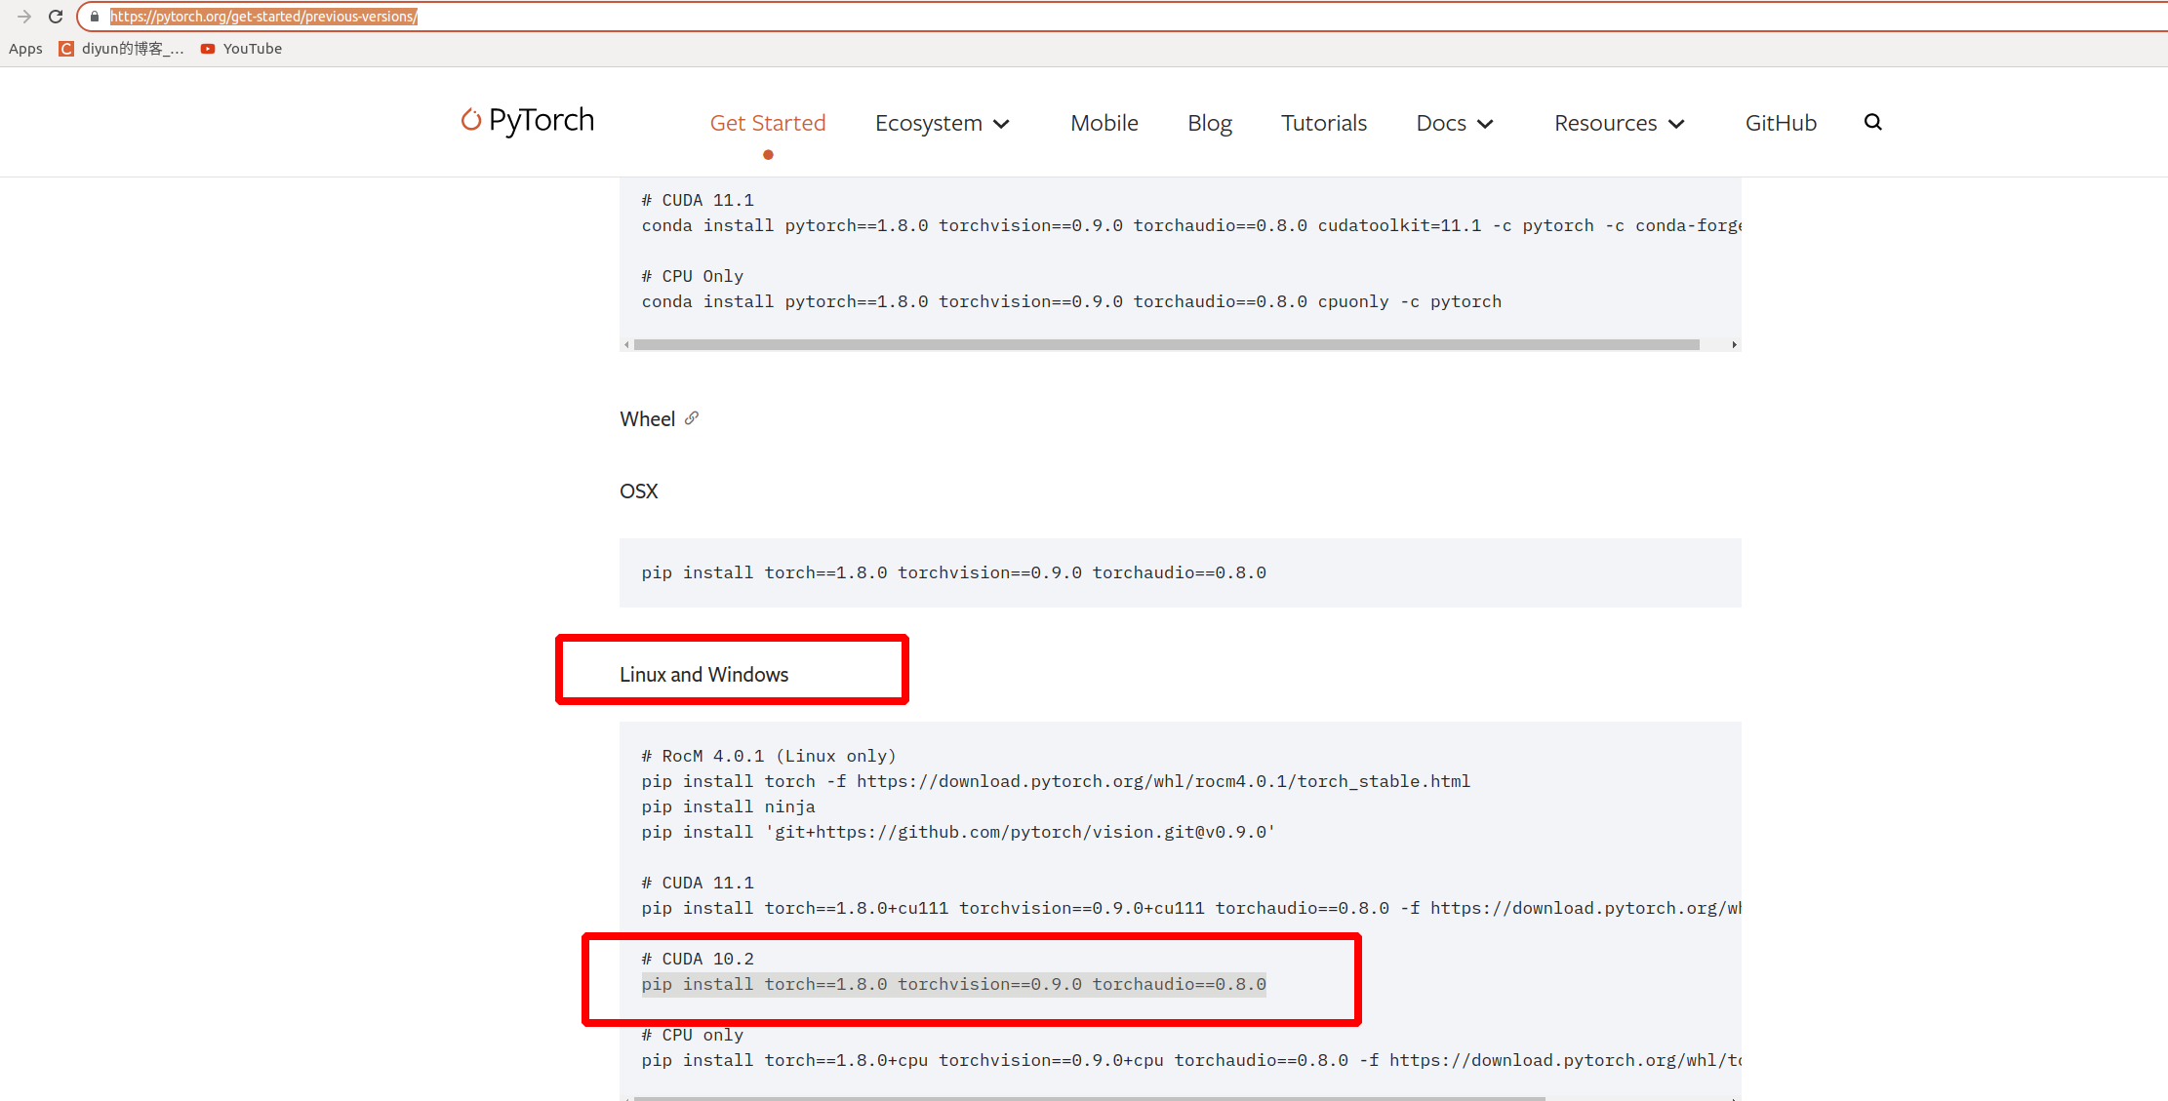Open Apps bookmark shortcut
The image size is (2168, 1101).
tap(25, 49)
